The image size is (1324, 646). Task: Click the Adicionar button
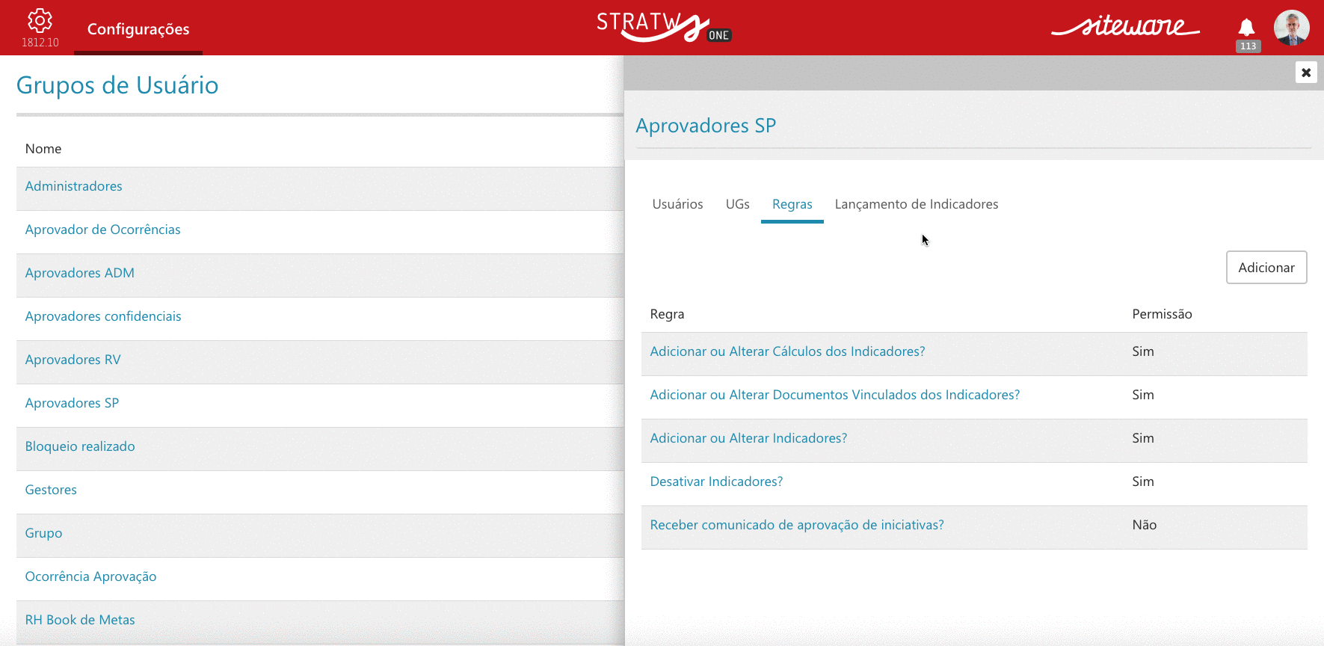point(1266,268)
